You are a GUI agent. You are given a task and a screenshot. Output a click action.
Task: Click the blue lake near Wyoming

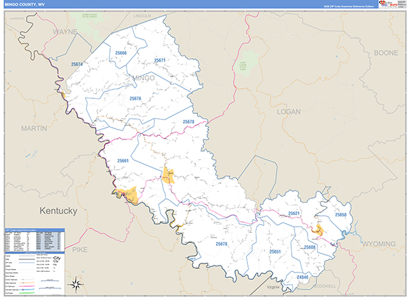[343, 233]
